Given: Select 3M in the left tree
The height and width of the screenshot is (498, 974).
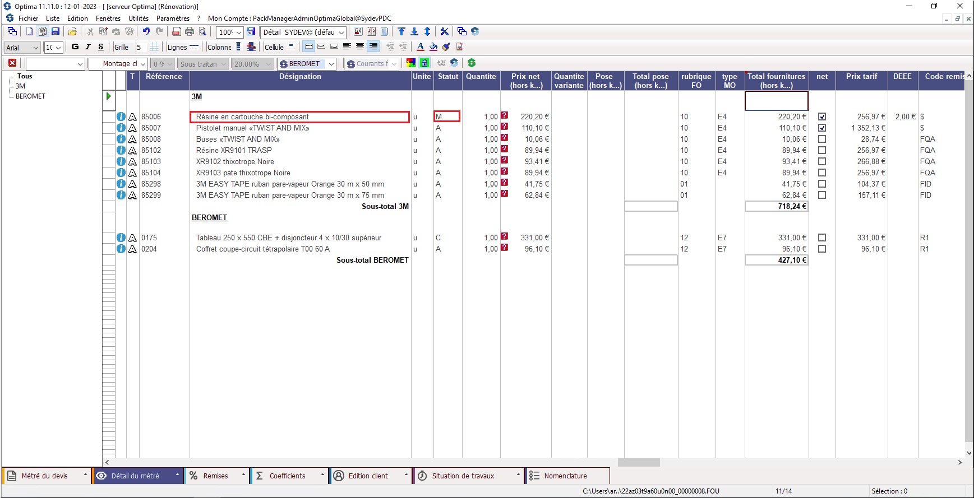Looking at the screenshot, I should pyautogui.click(x=20, y=86).
